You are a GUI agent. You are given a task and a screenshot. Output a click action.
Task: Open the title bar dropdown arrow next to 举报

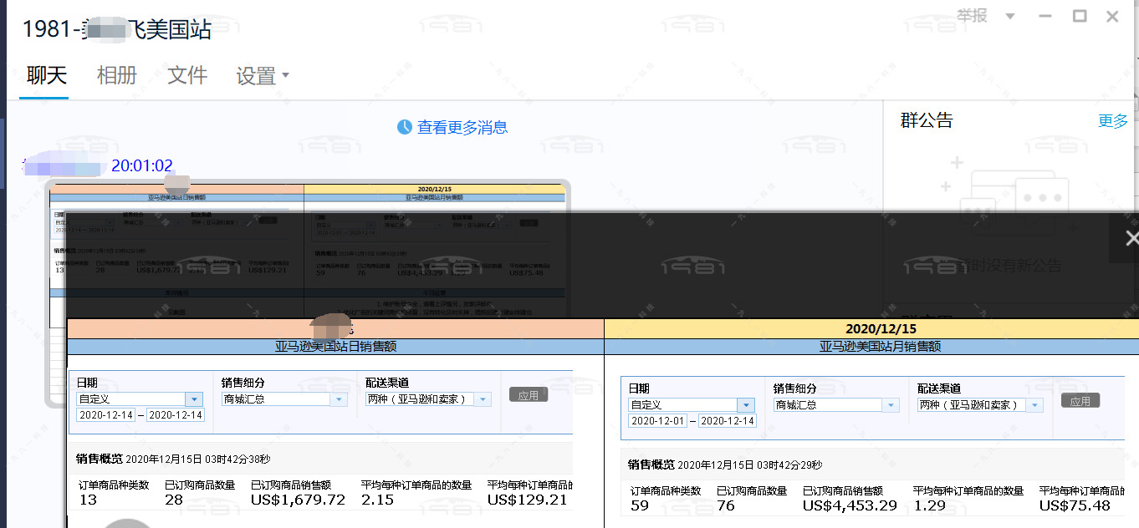coord(1010,17)
